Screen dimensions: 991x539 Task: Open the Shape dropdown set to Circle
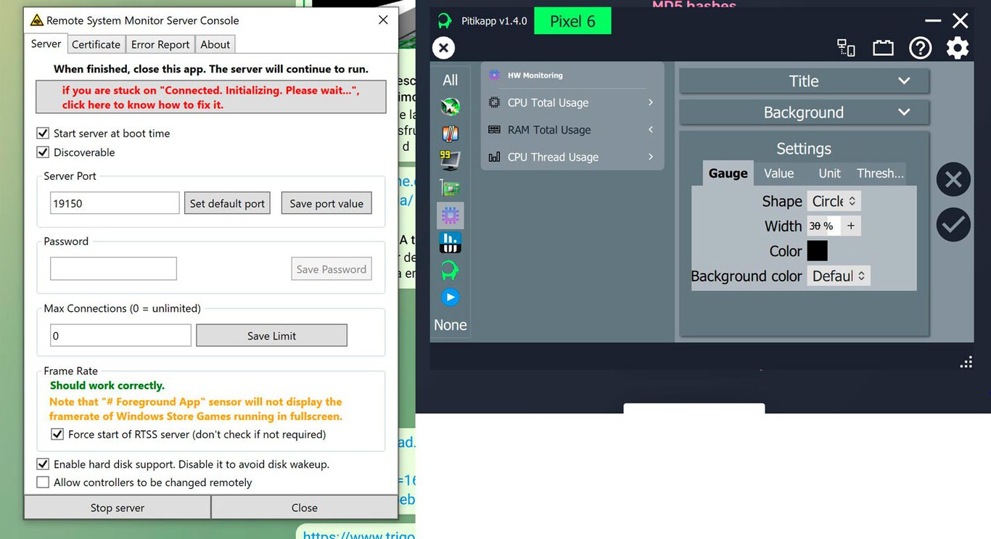tap(833, 201)
